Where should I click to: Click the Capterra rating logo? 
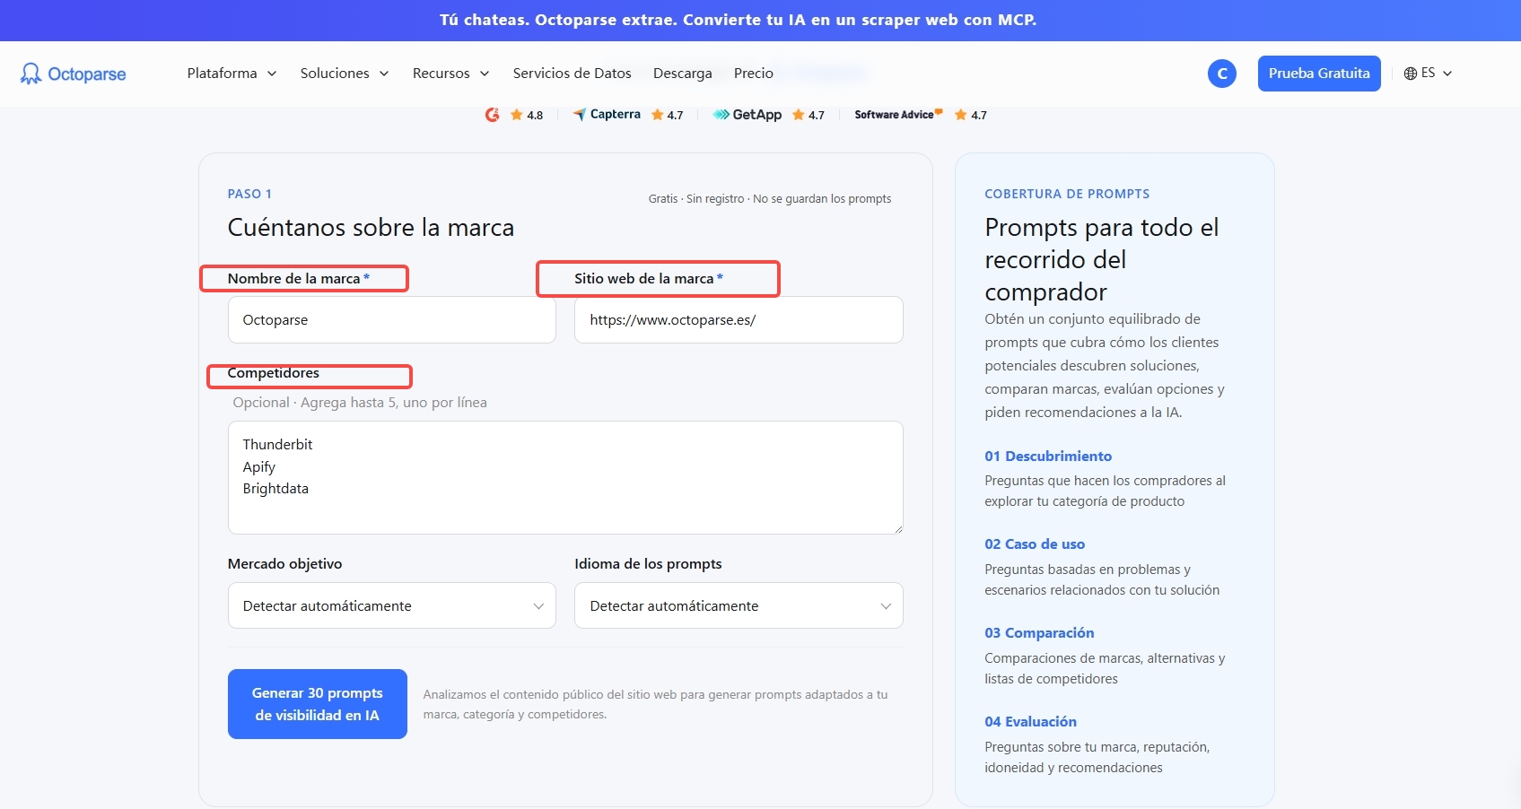click(x=607, y=115)
